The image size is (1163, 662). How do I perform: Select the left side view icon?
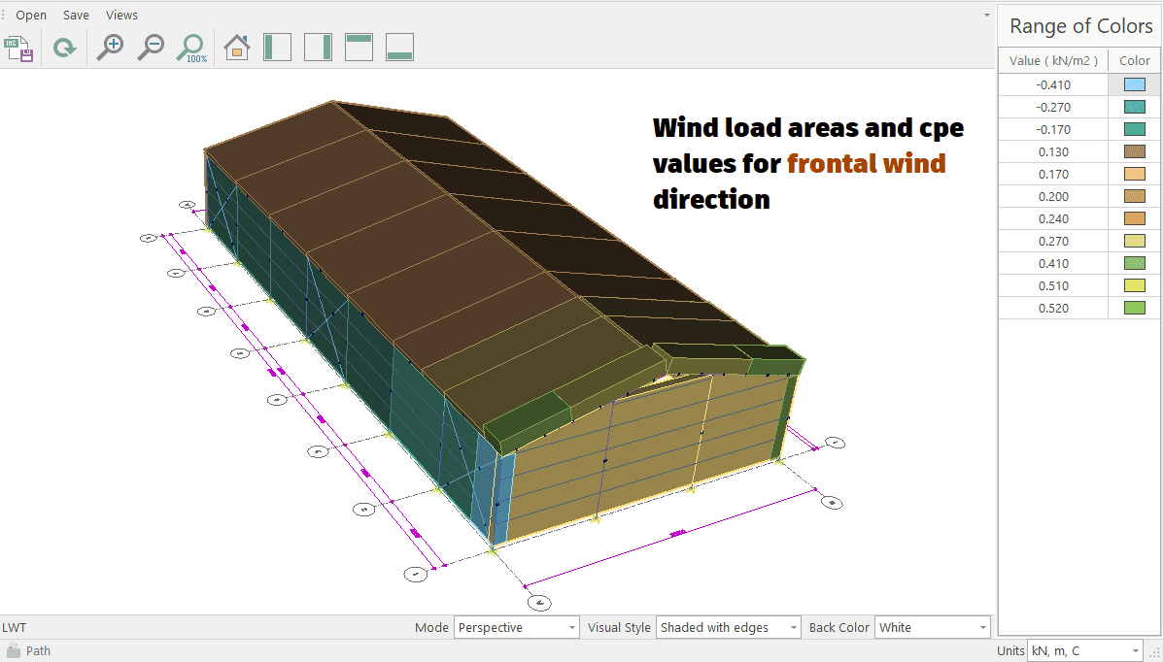pyautogui.click(x=277, y=48)
